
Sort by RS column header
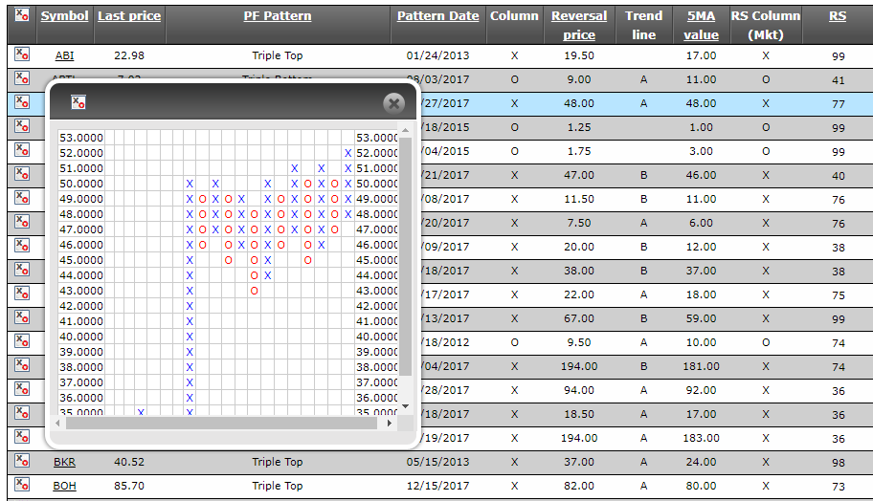coord(837,16)
